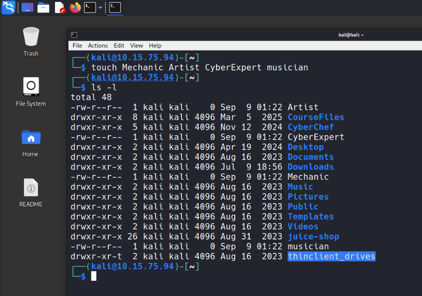Open the file manager from top panel
Screen dimensions: 422x296
pyautogui.click(x=44, y=8)
